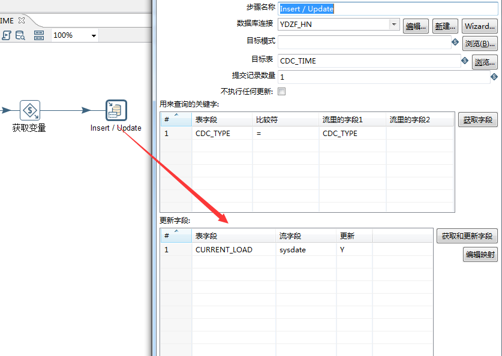The width and height of the screenshot is (502, 356).
Task: Sort by 流里的字段1 column header
Action: pos(353,120)
